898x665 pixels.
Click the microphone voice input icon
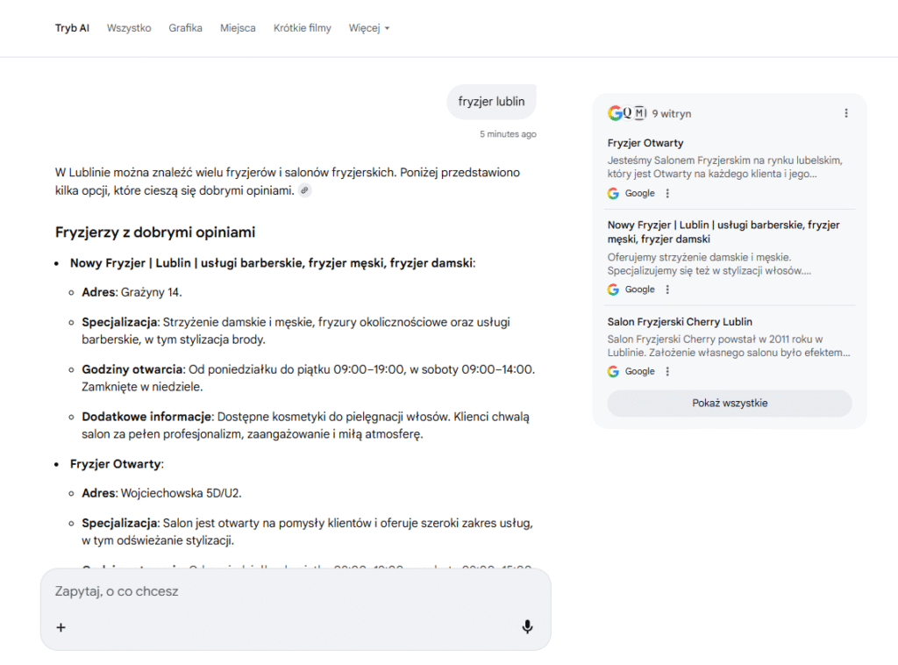[527, 626]
